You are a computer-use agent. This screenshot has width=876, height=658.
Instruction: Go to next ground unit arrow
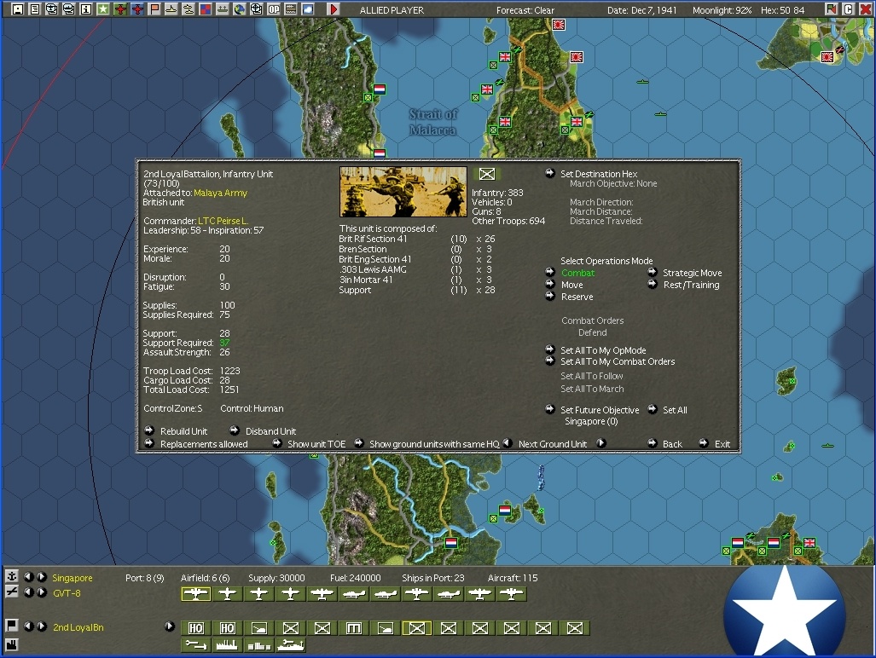(601, 443)
